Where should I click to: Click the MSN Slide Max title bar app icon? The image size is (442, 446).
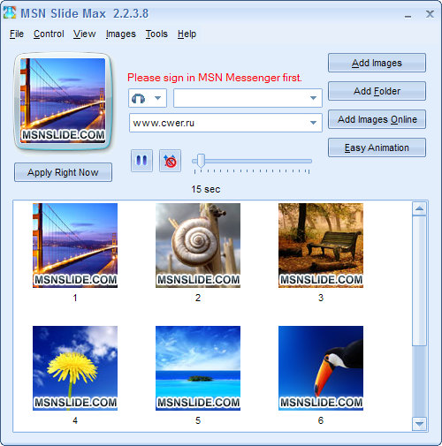[x=10, y=13]
